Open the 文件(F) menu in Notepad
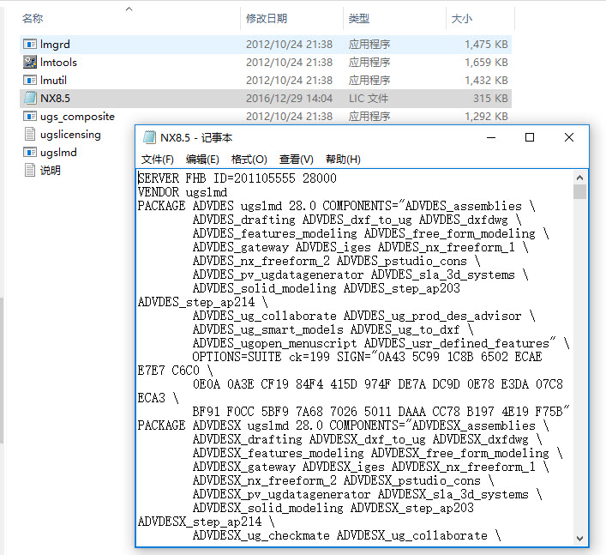606x555 pixels. coord(158,160)
